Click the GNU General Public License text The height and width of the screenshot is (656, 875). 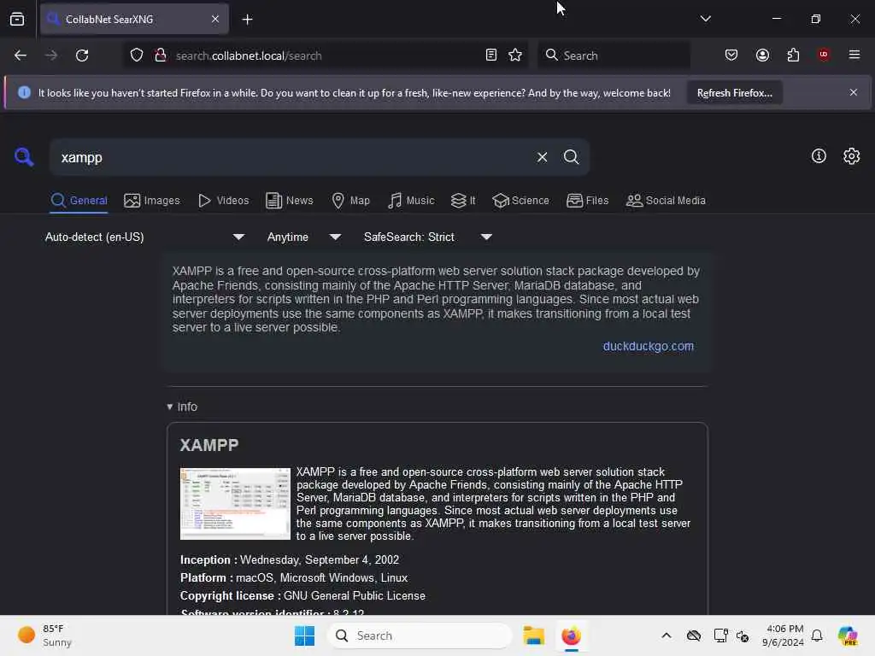(x=355, y=596)
